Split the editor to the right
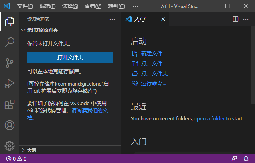This screenshot has width=255, height=163. point(235,19)
